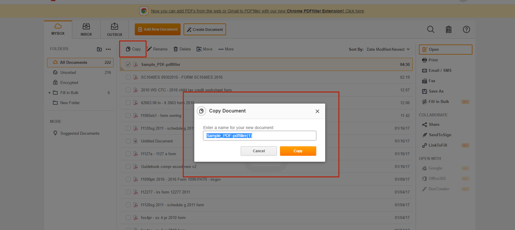515x230 pixels.
Task: Click the Copy Document dialog icon
Action: [x=201, y=111]
